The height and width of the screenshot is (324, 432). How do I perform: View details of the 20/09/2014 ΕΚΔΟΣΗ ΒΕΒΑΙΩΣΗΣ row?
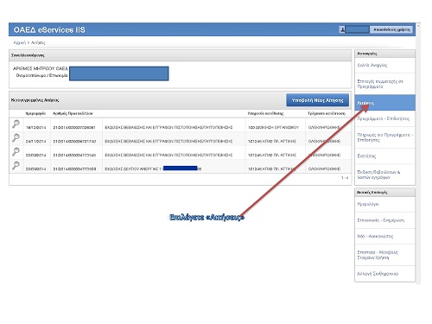pyautogui.click(x=16, y=152)
